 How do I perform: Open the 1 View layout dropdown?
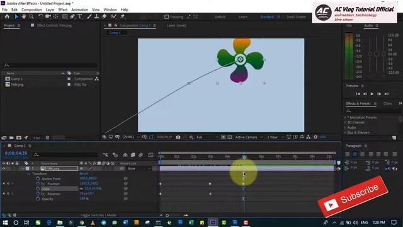click(x=275, y=137)
